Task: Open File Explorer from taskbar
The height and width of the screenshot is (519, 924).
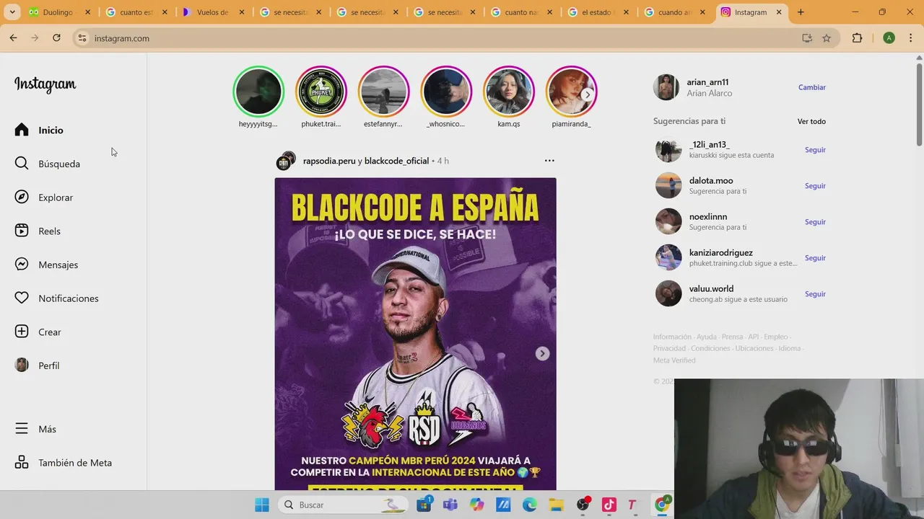Action: pos(556,505)
